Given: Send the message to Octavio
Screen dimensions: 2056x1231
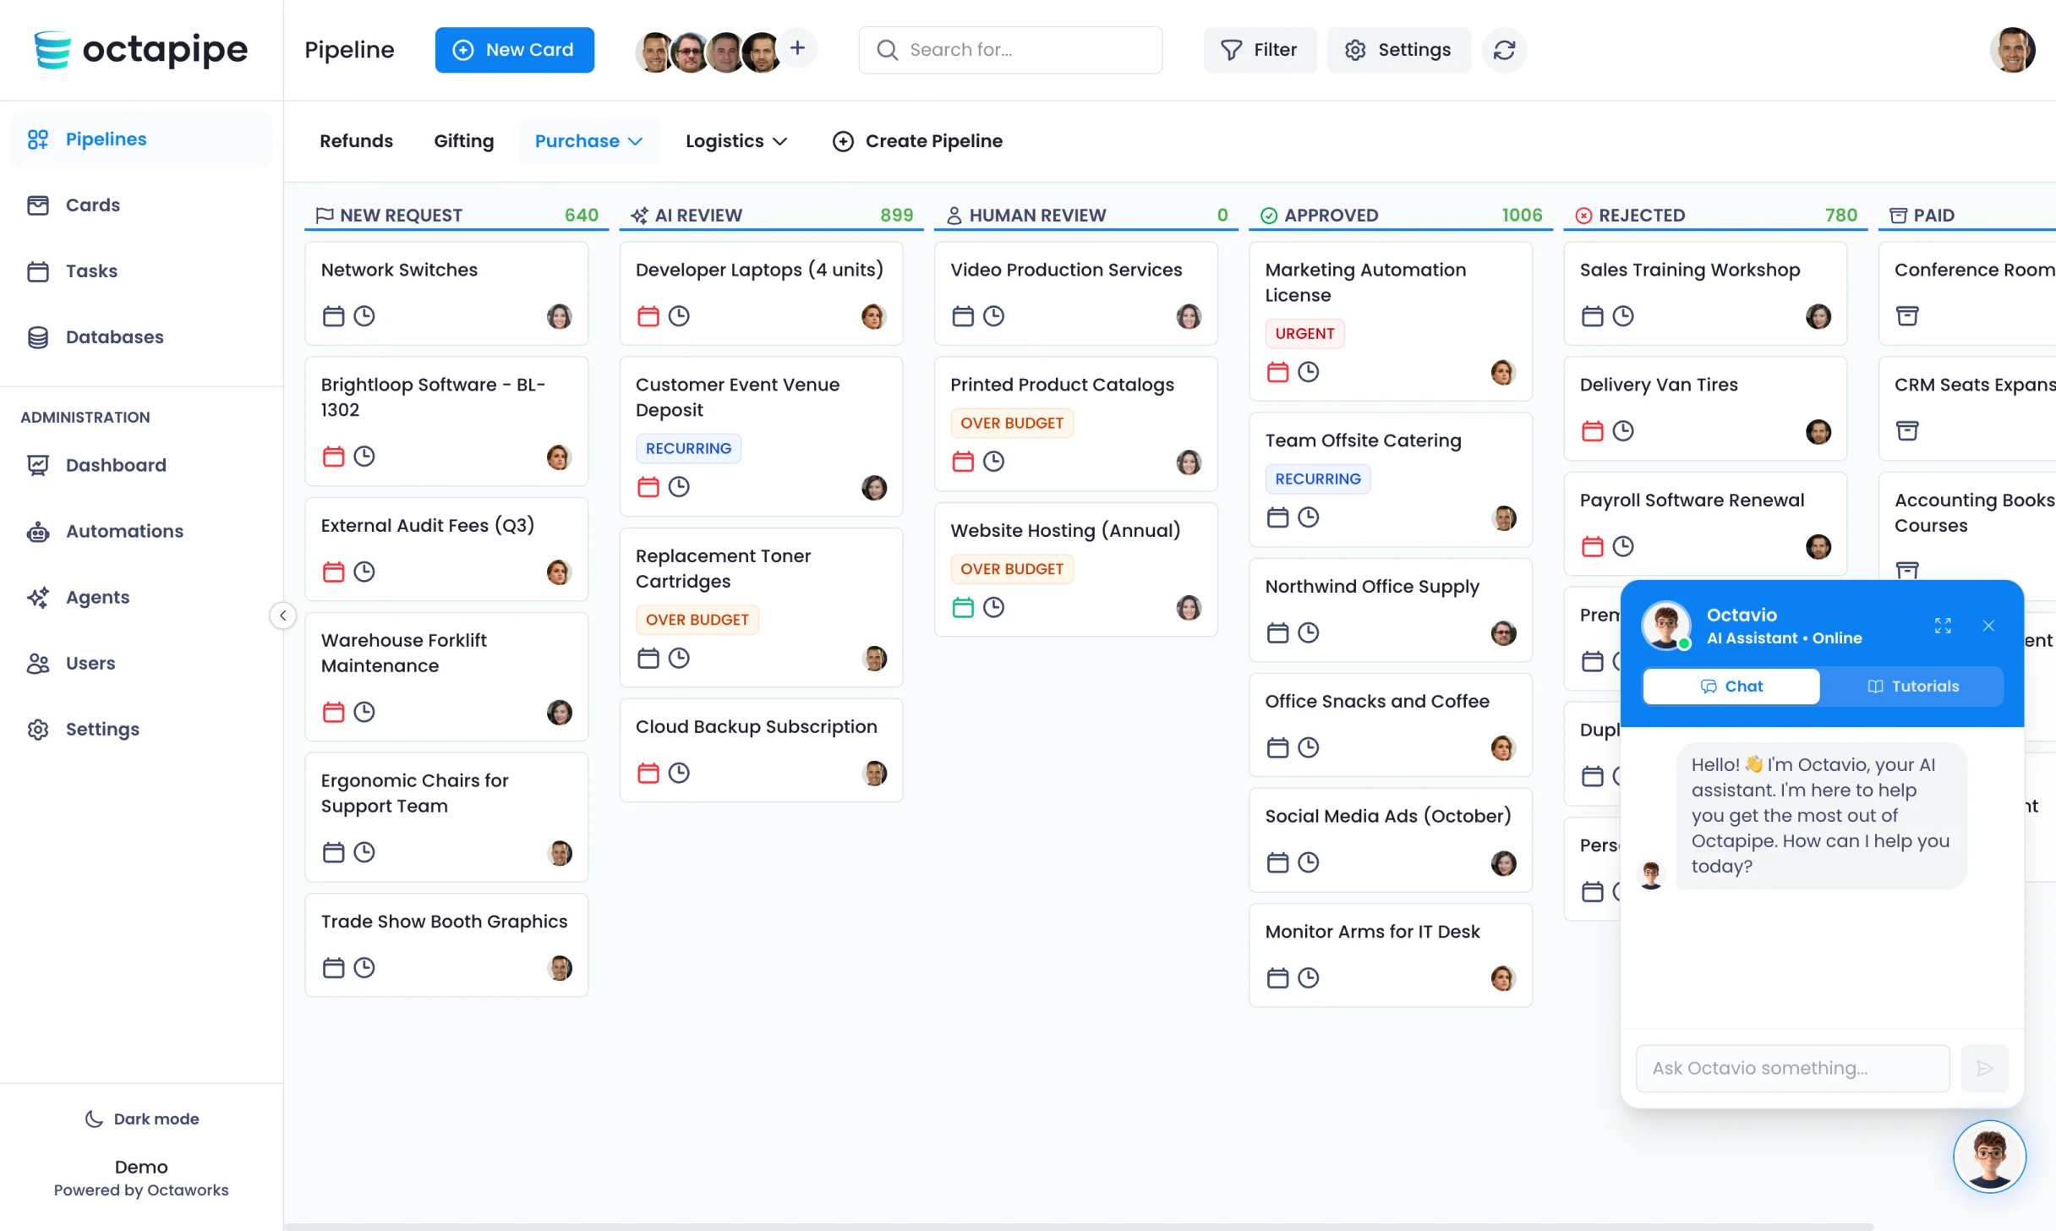Looking at the screenshot, I should pos(1984,1069).
